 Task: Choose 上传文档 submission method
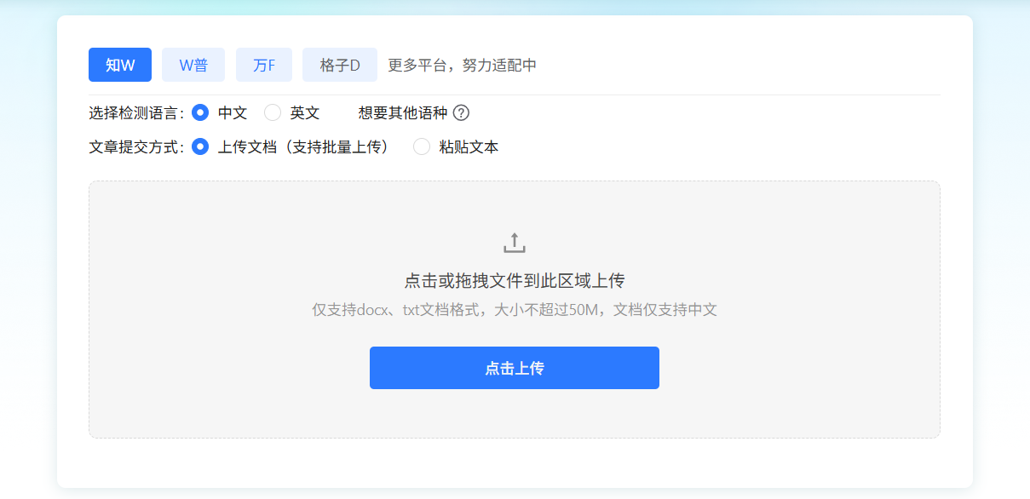(200, 146)
